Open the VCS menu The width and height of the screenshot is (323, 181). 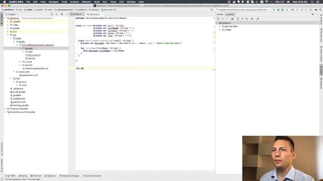(x=121, y=2)
